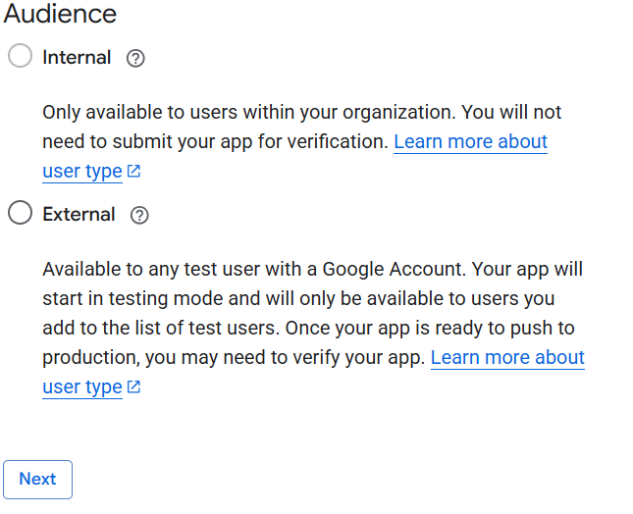Click external-link icon under Internal description
This screenshot has width=633, height=514.
tap(134, 172)
